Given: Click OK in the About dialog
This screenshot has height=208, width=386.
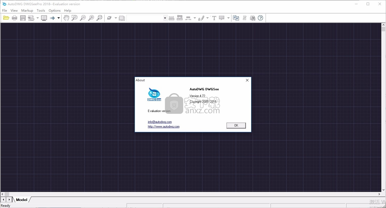Looking at the screenshot, I should coord(236,125).
